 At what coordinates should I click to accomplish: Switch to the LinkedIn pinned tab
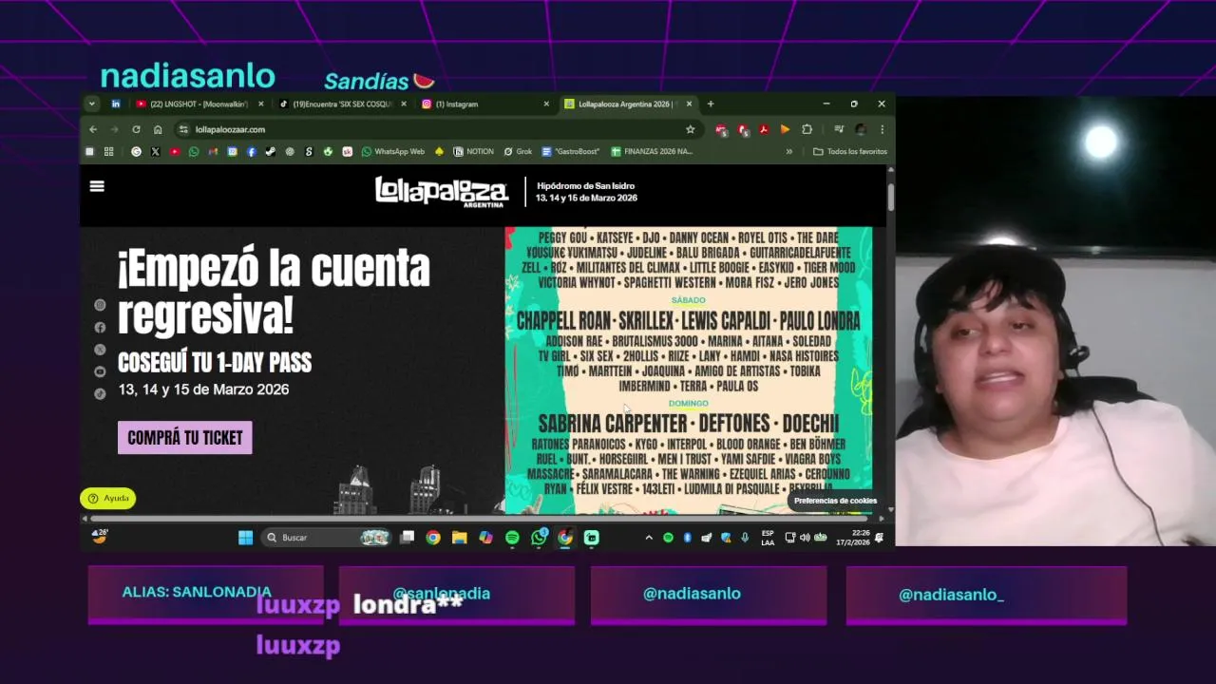coord(116,104)
